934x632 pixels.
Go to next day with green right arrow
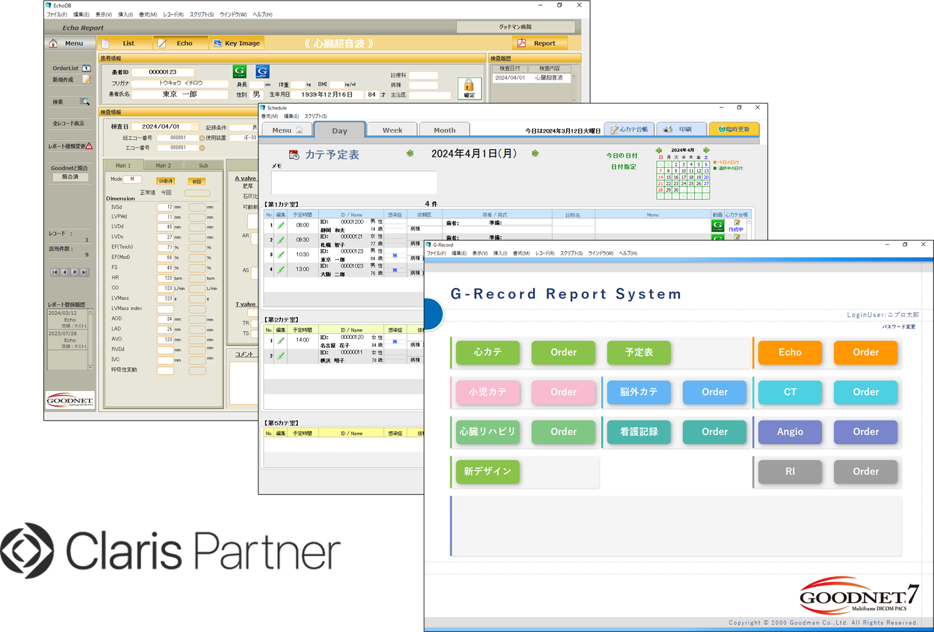(x=535, y=153)
